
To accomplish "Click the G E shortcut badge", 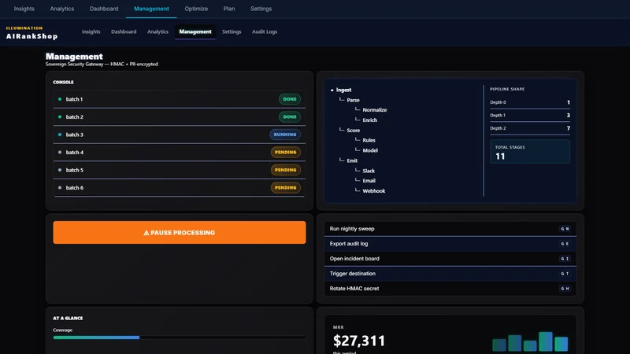I will click(x=565, y=244).
